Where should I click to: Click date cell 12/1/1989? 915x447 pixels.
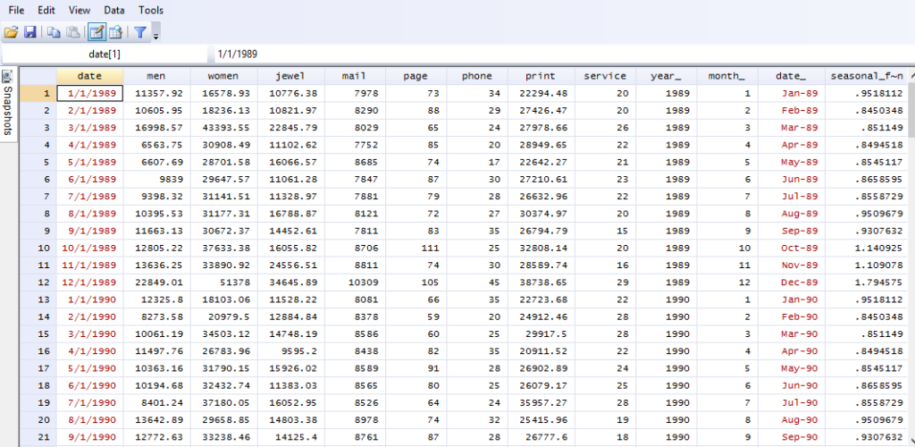coord(90,283)
